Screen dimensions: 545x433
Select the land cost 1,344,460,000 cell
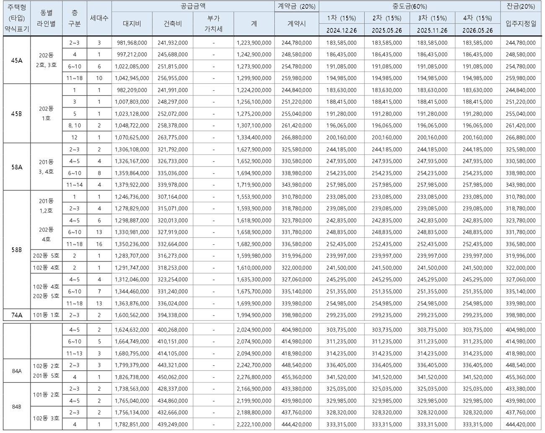coord(132,291)
